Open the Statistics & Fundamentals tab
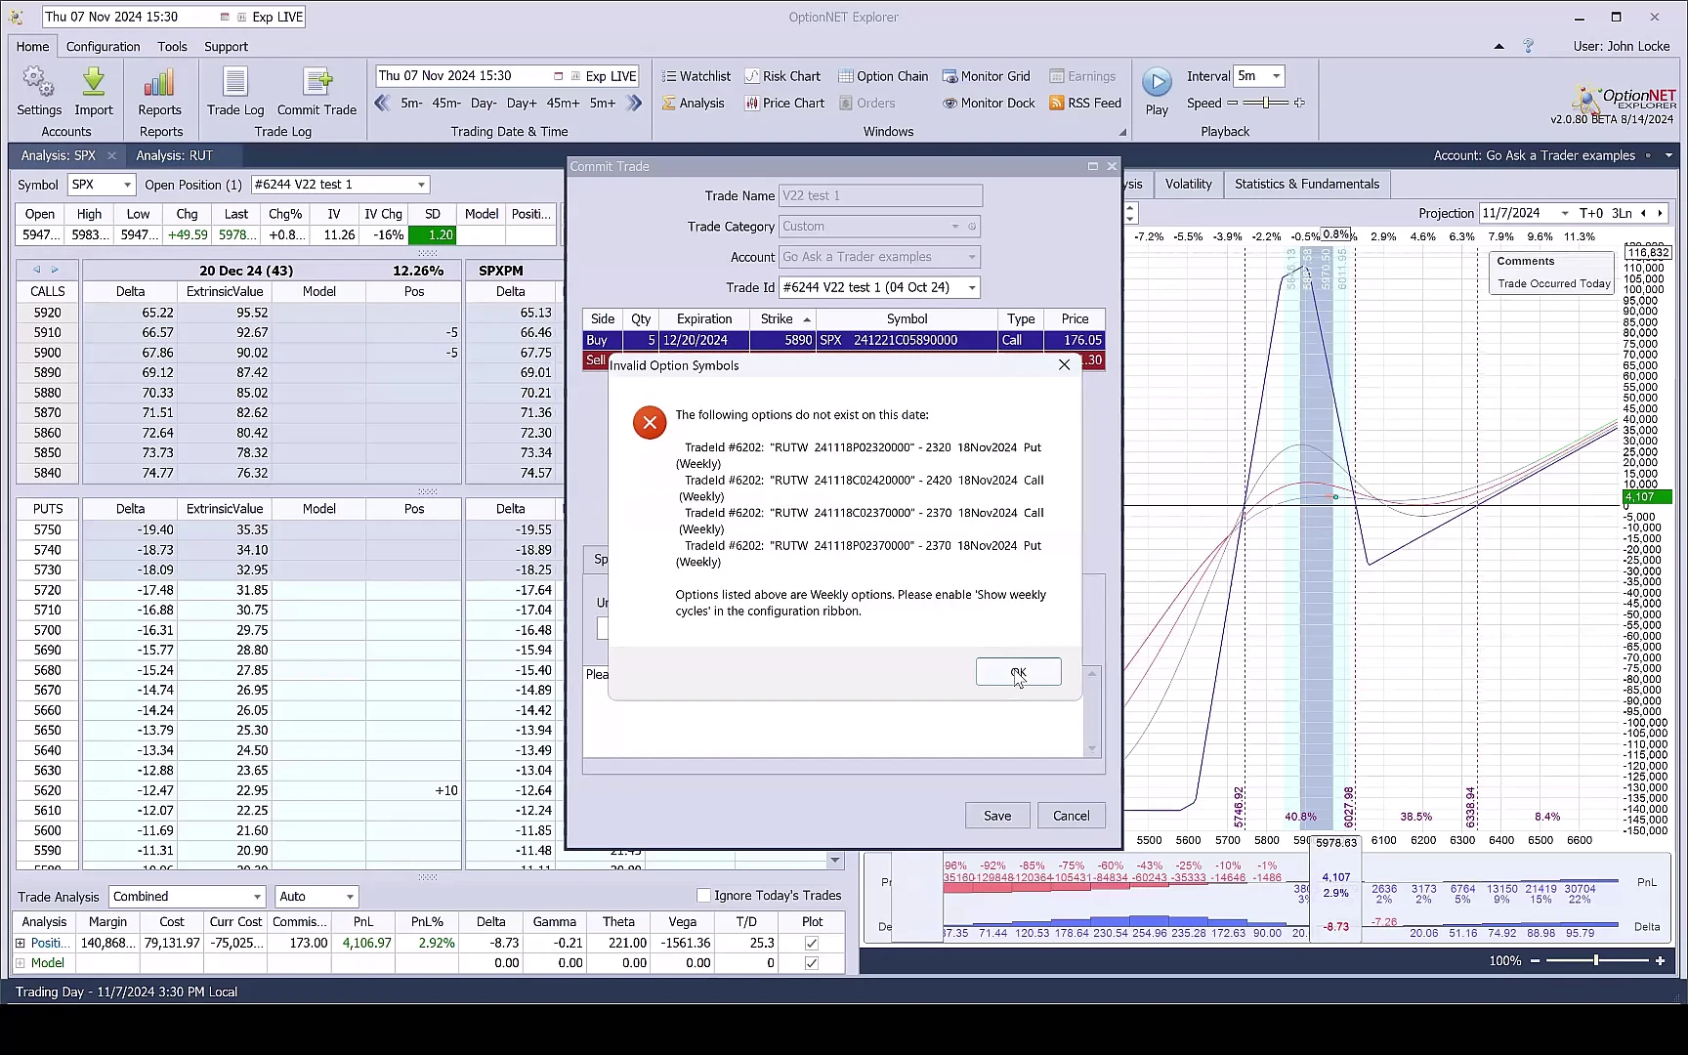 [1307, 184]
